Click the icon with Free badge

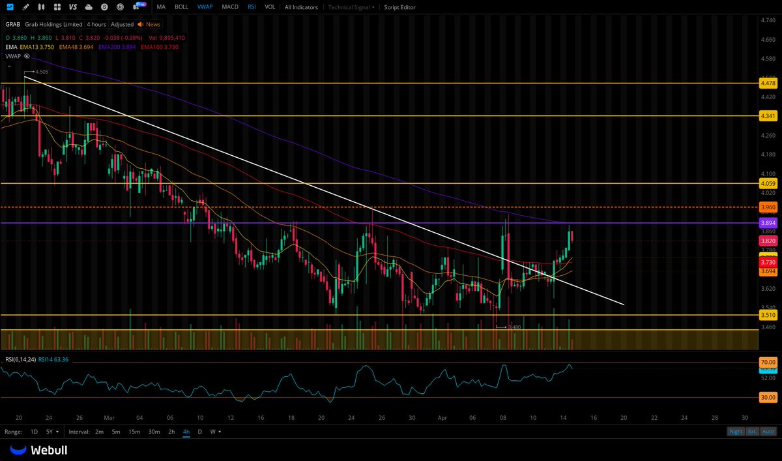click(139, 6)
